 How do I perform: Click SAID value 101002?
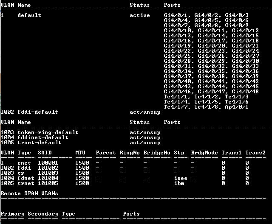pyautogui.click(x=48, y=168)
